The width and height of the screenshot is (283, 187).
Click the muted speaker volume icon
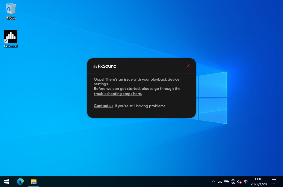[239, 182]
